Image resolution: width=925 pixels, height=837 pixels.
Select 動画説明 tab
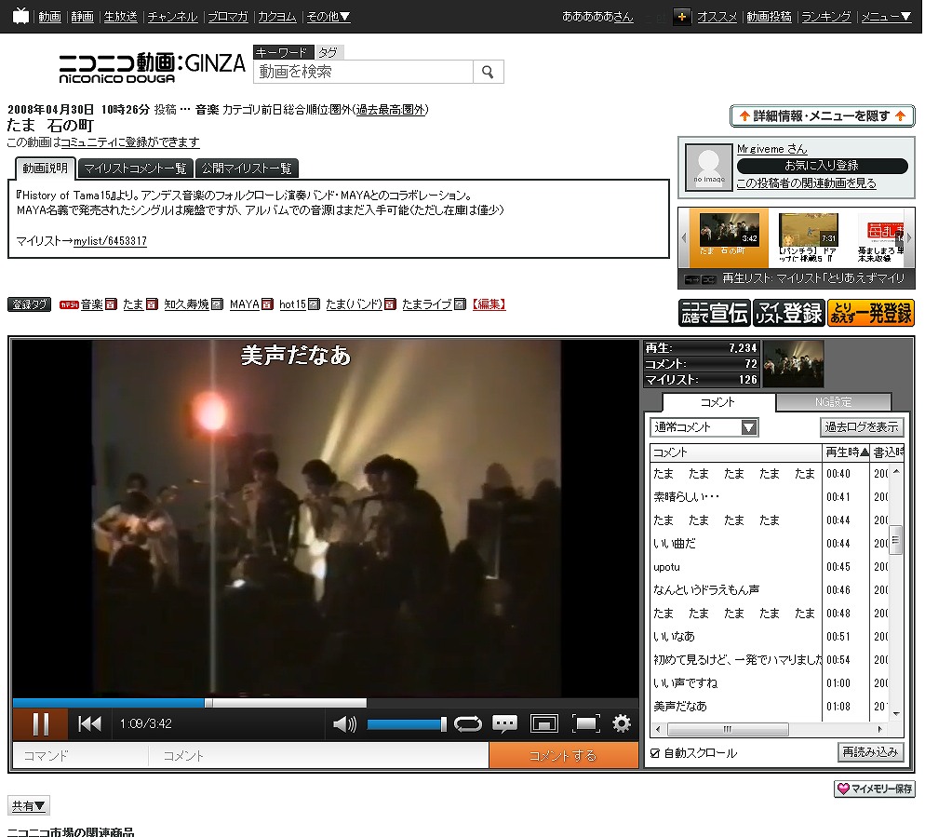tap(46, 169)
